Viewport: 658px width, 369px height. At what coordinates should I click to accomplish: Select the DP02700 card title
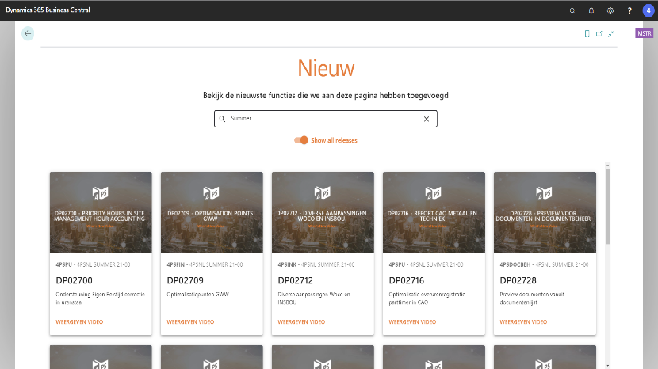pyautogui.click(x=75, y=280)
